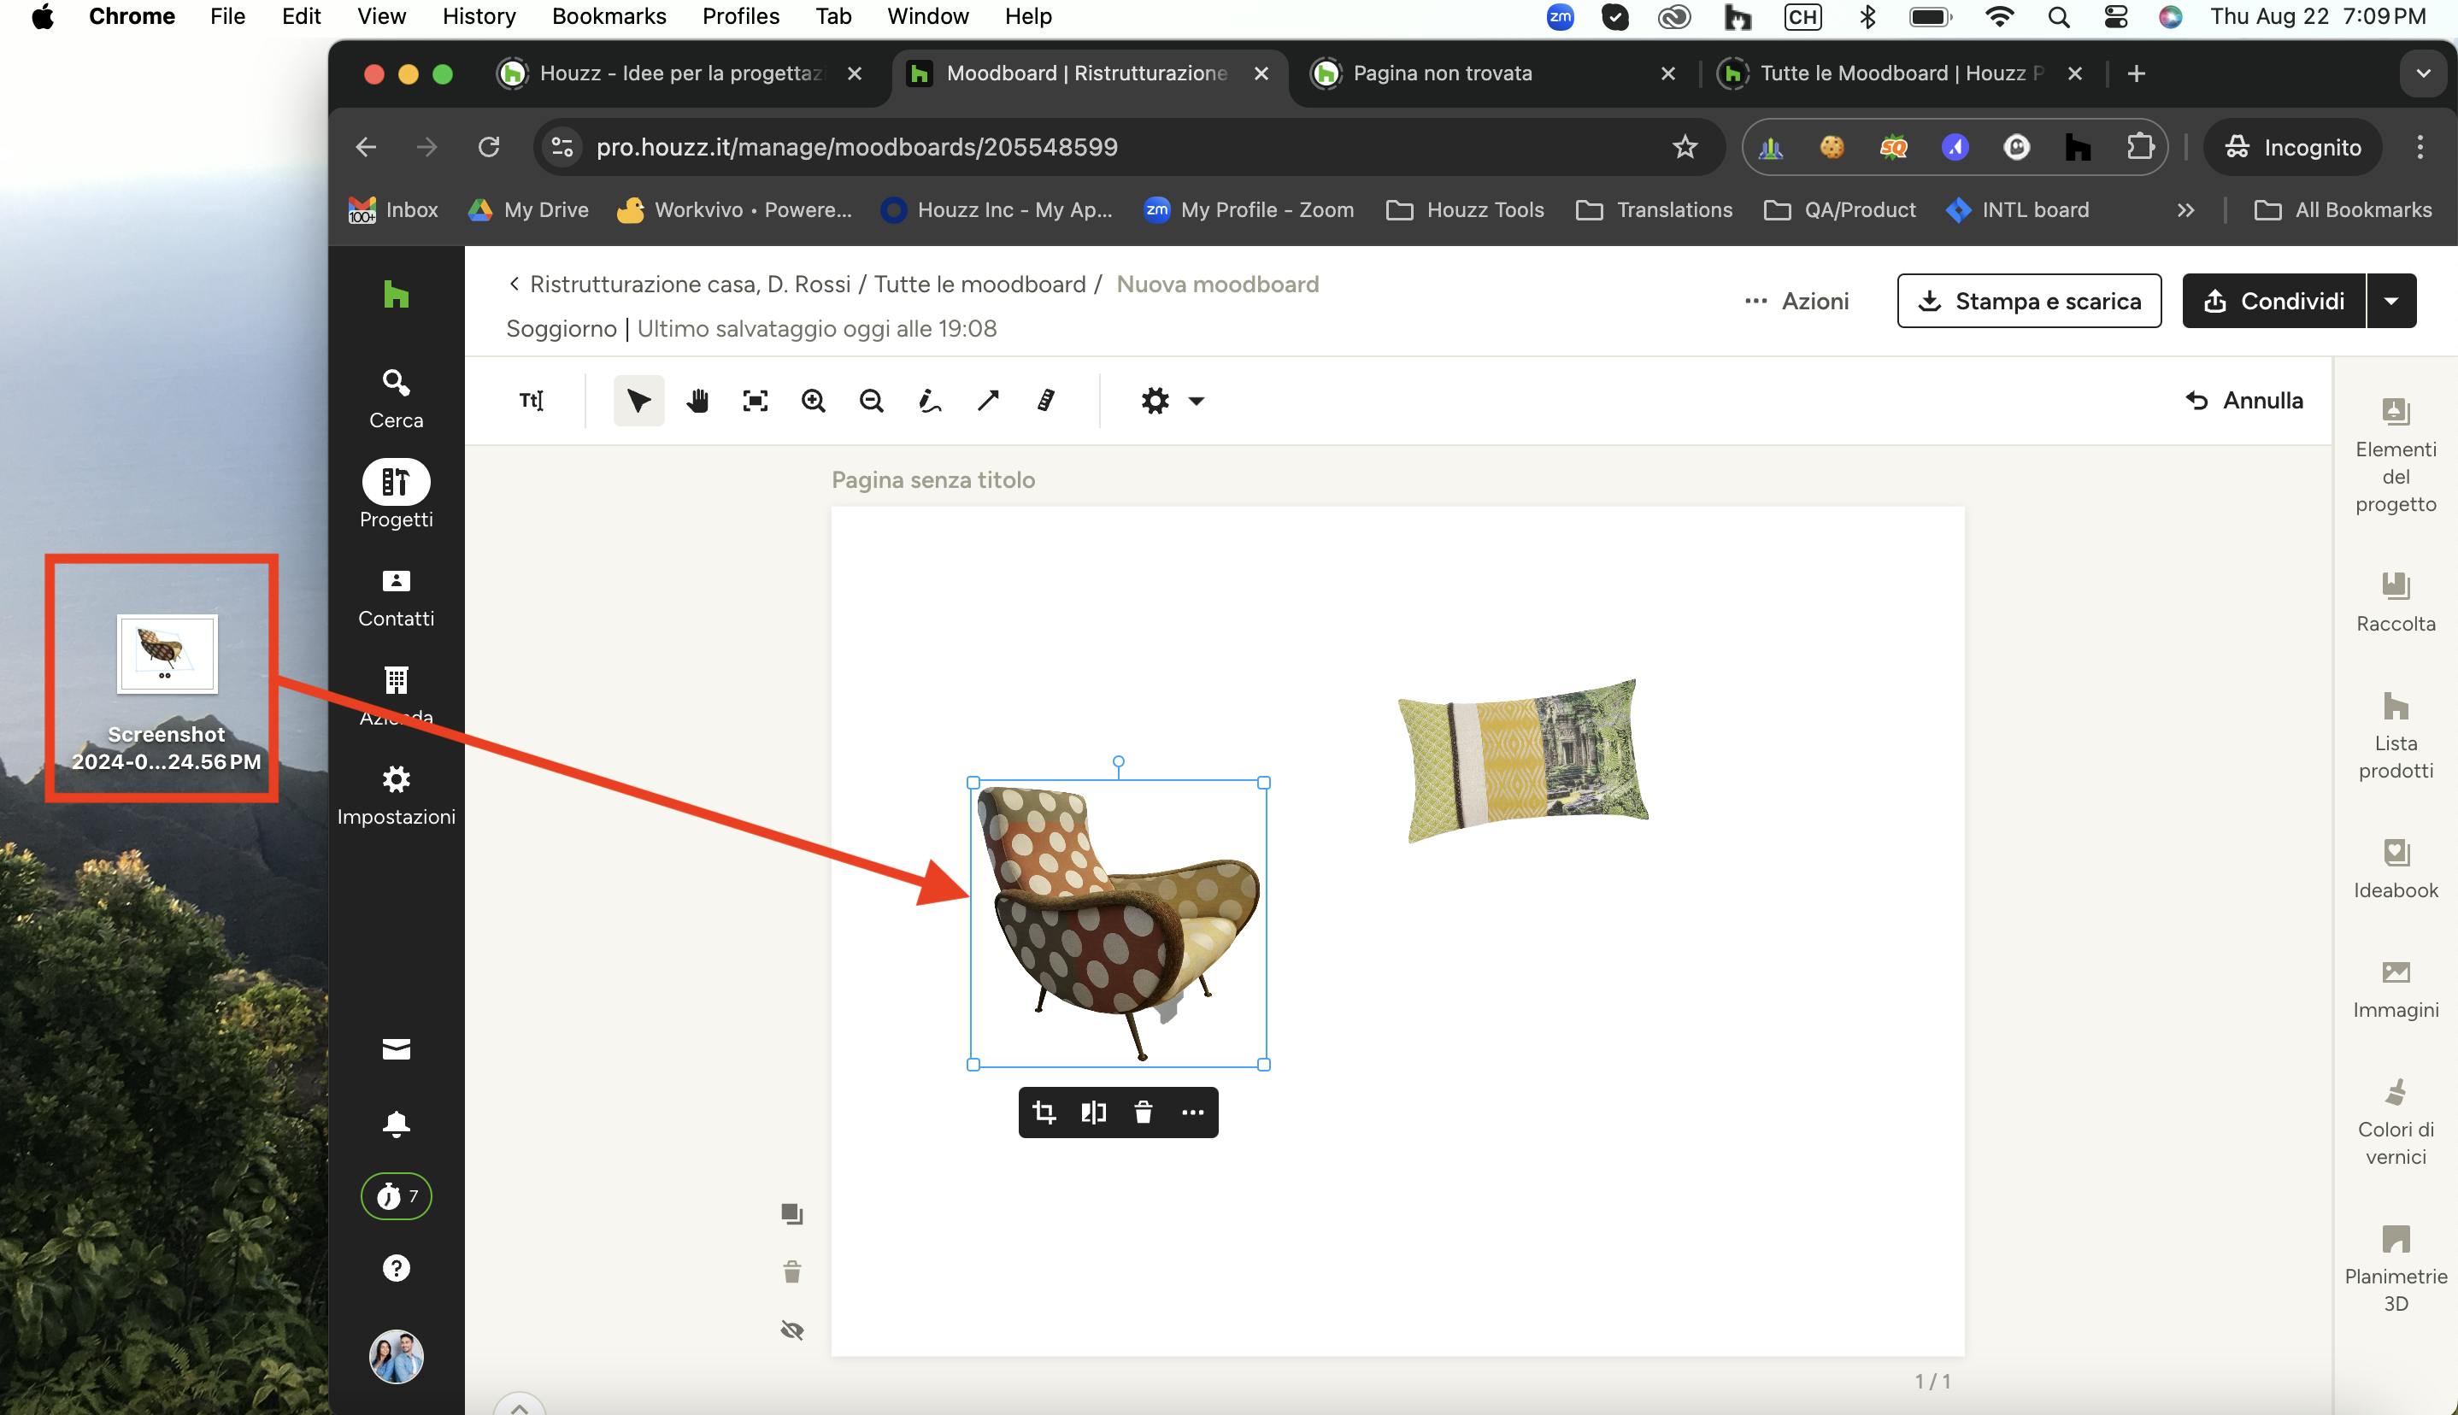2458x1415 pixels.
Task: Show more bookmarks with the chevron
Action: [2186, 211]
